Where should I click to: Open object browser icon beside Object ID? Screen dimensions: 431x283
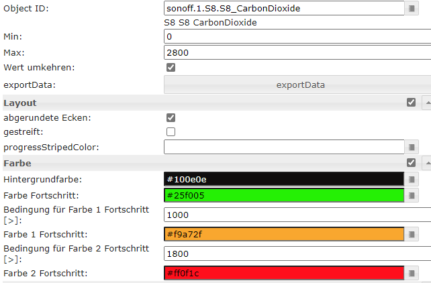pos(412,9)
